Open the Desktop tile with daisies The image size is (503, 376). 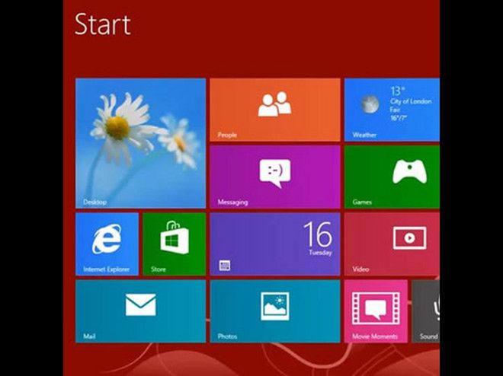pos(140,143)
